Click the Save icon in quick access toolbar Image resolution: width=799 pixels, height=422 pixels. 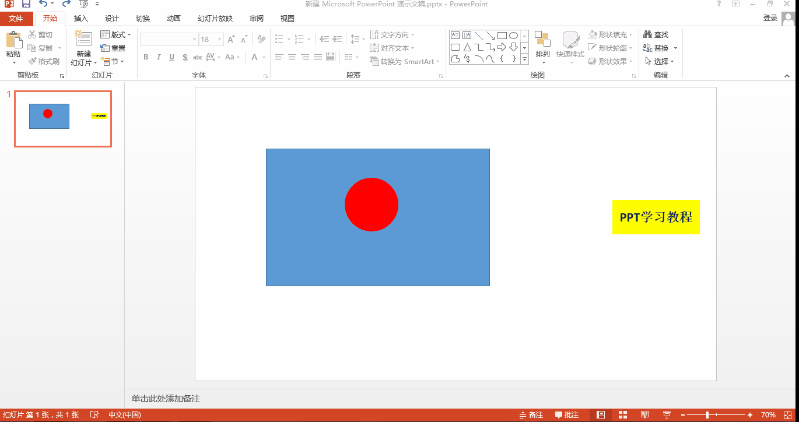click(x=26, y=4)
